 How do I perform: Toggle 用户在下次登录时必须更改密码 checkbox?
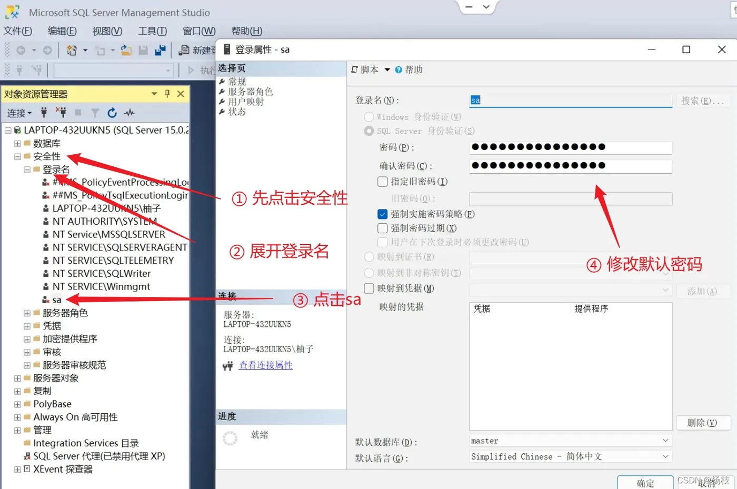[383, 242]
